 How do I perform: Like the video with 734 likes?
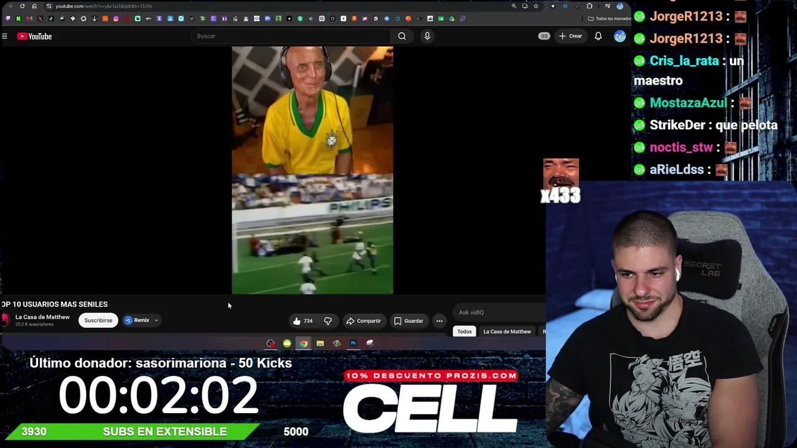point(303,321)
